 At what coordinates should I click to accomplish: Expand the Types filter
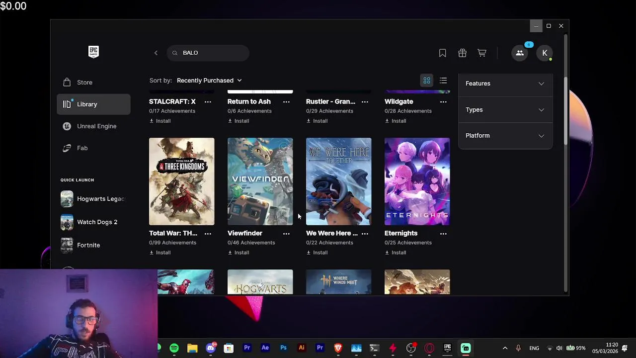pyautogui.click(x=505, y=109)
